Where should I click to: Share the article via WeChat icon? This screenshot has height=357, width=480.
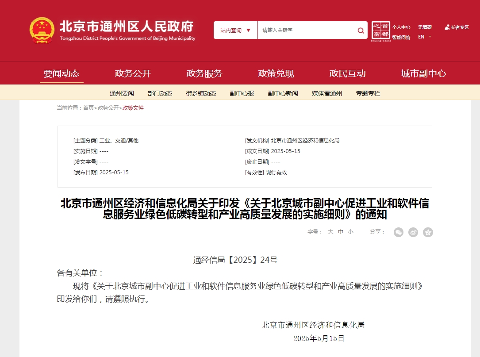[x=399, y=232]
